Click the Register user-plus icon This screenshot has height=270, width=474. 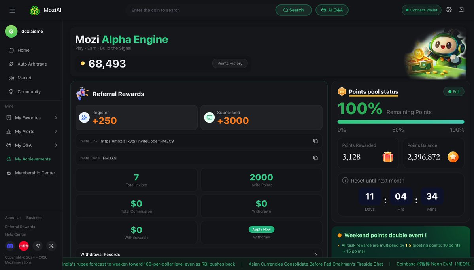pyautogui.click(x=84, y=117)
